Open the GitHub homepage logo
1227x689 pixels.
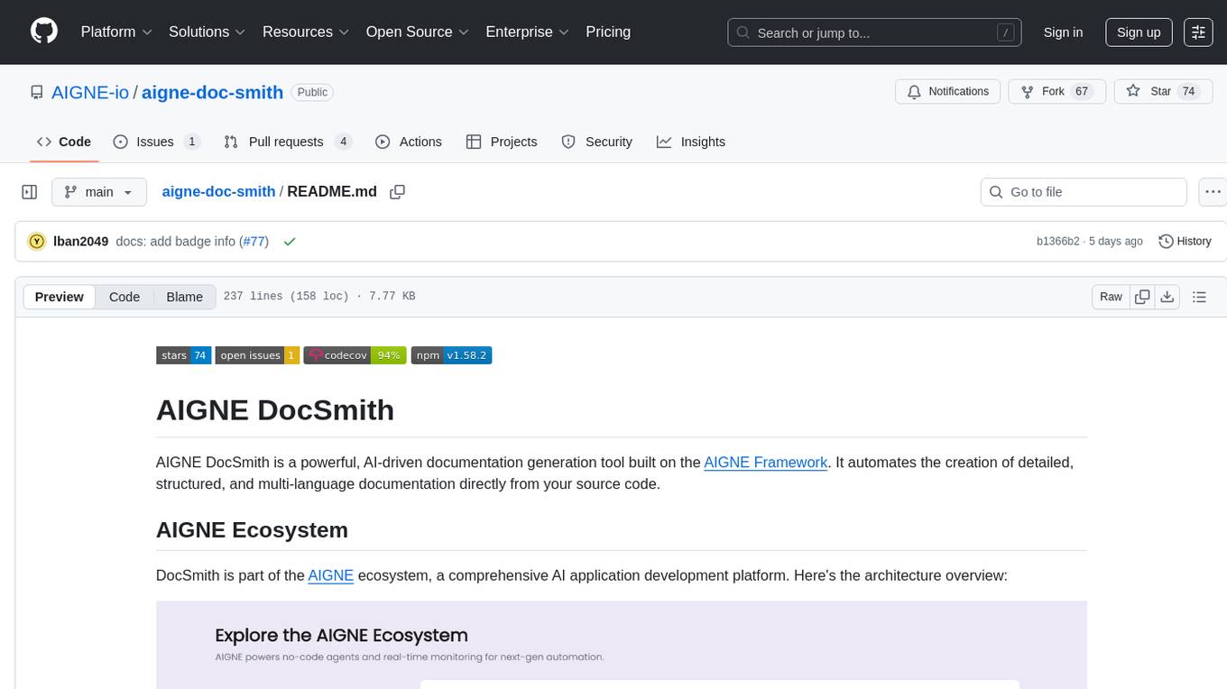(x=44, y=32)
